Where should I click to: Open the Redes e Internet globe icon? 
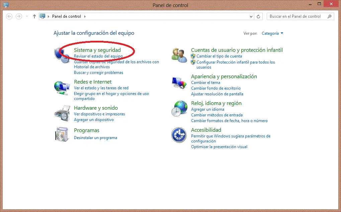(62, 88)
